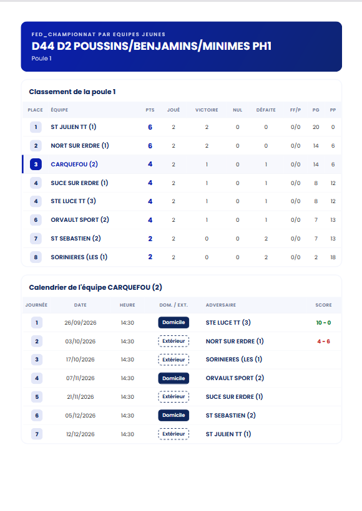The image size is (362, 511).
Task: Click the PTS column header
Action: [150, 110]
